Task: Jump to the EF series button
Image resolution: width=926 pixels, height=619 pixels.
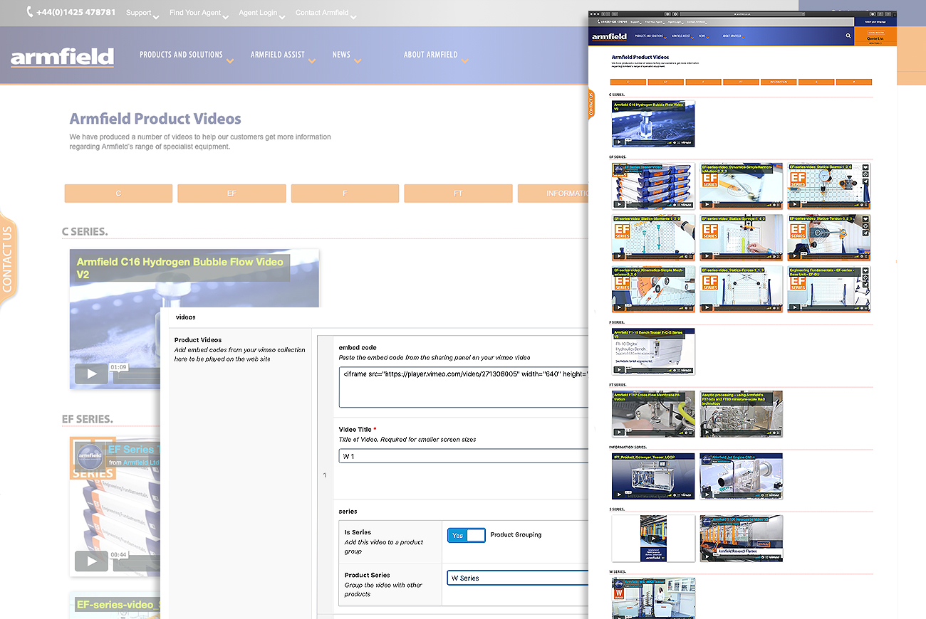Action: click(x=231, y=194)
